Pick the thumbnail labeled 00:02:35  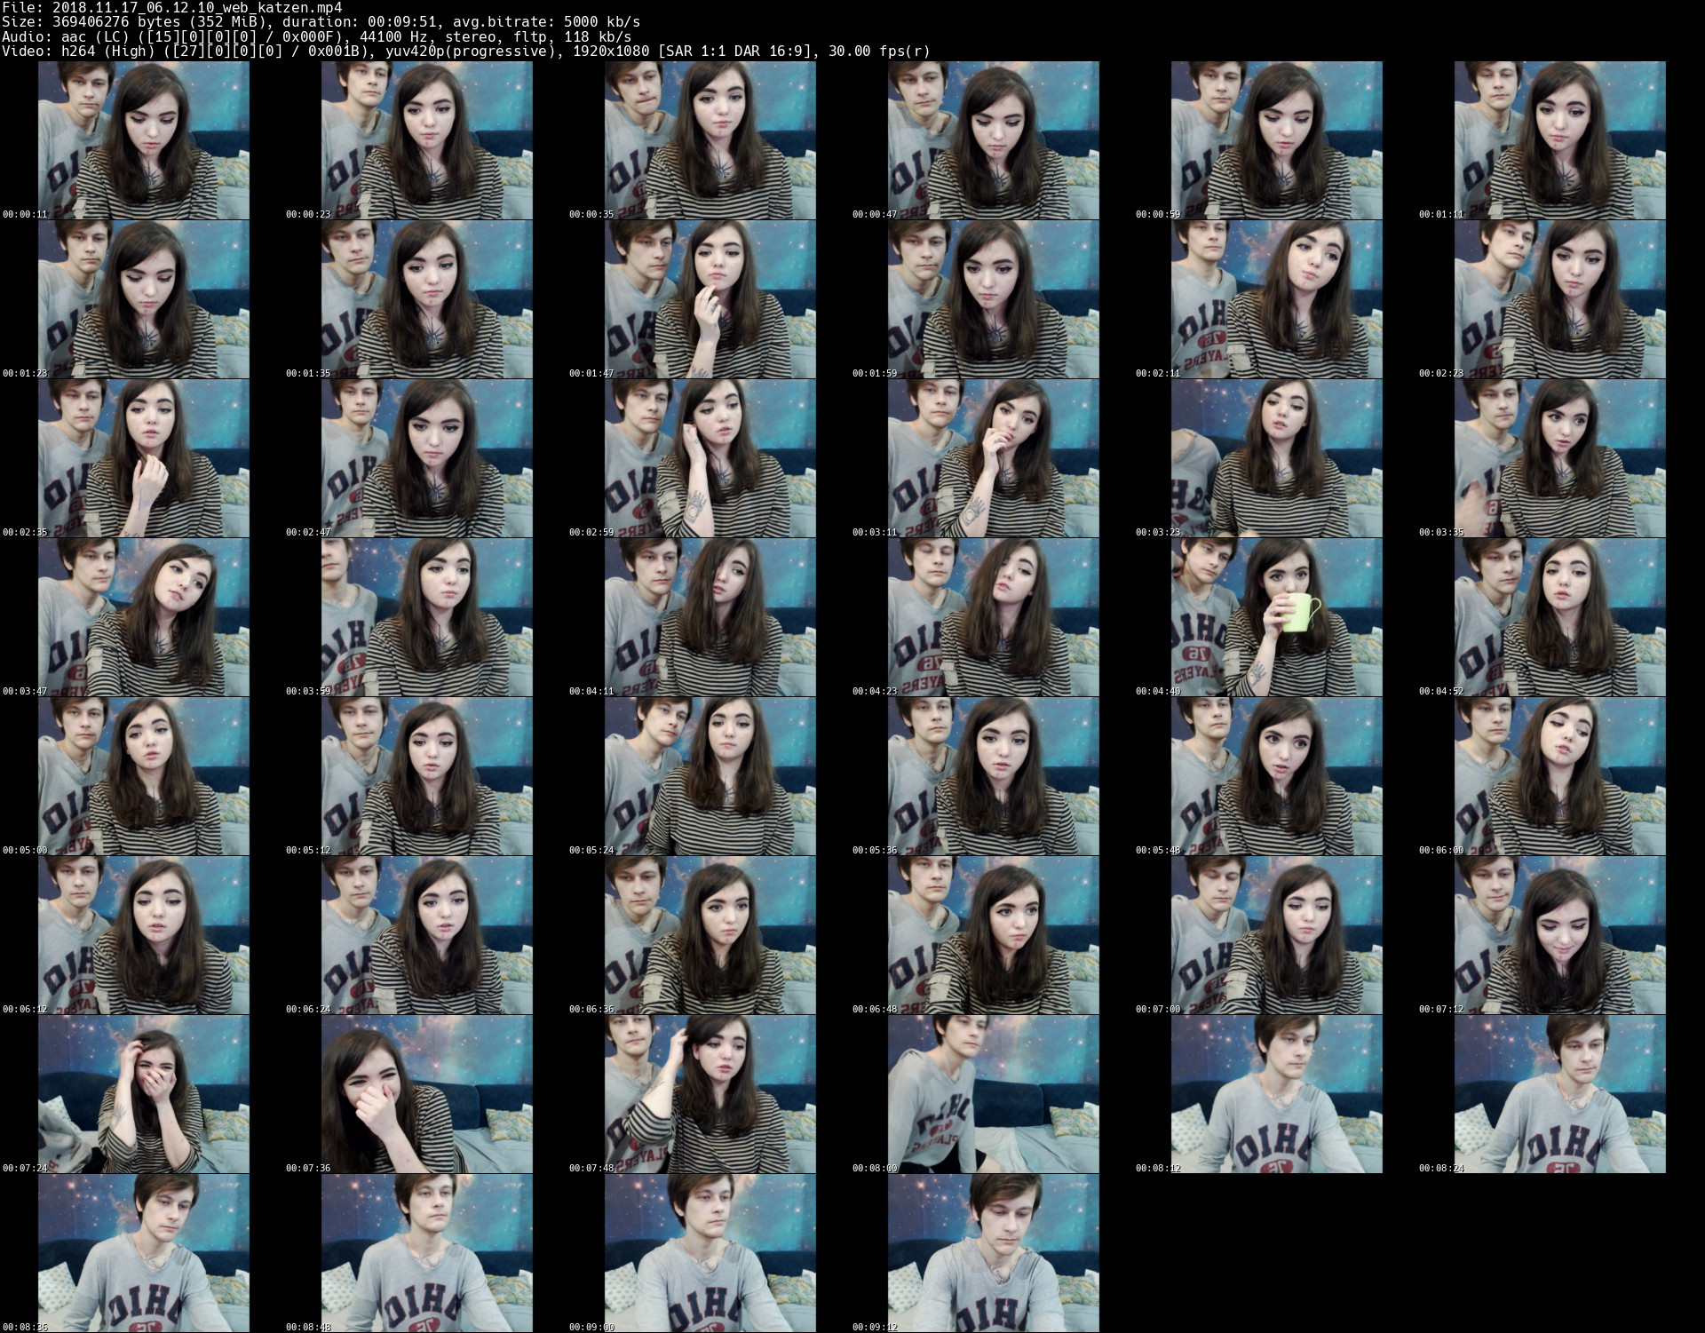tap(143, 458)
